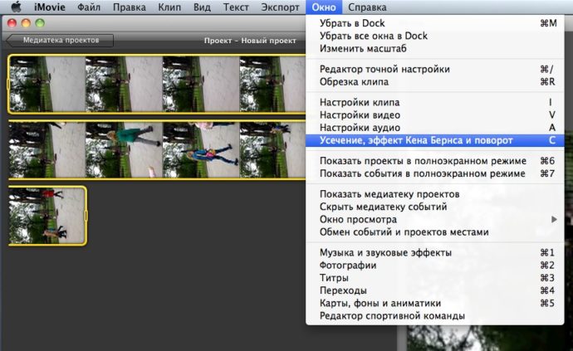This screenshot has height=351, width=573.
Task: Open the Вид menu
Action: point(202,7)
